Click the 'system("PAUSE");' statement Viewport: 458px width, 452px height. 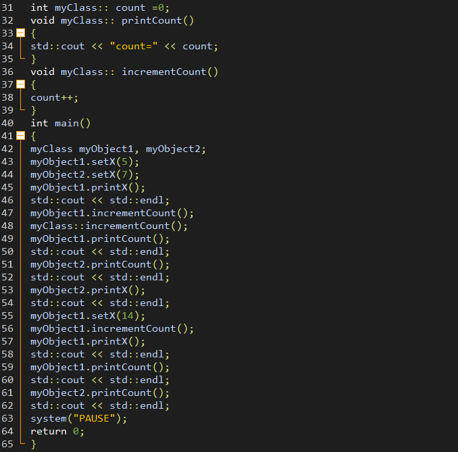point(78,419)
